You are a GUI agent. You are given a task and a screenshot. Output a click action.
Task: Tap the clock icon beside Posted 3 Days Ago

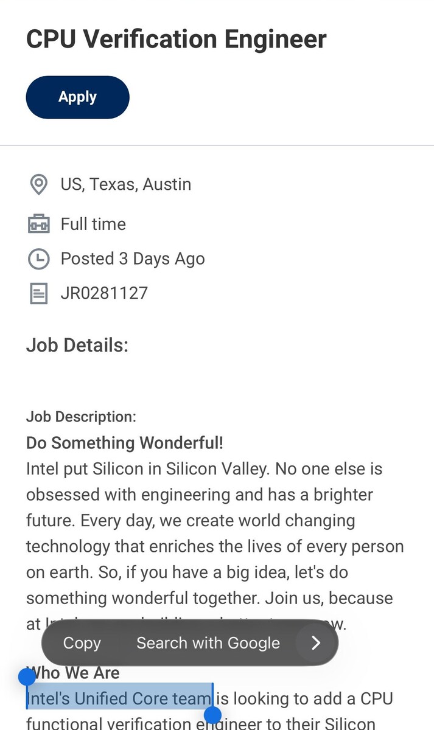(39, 259)
